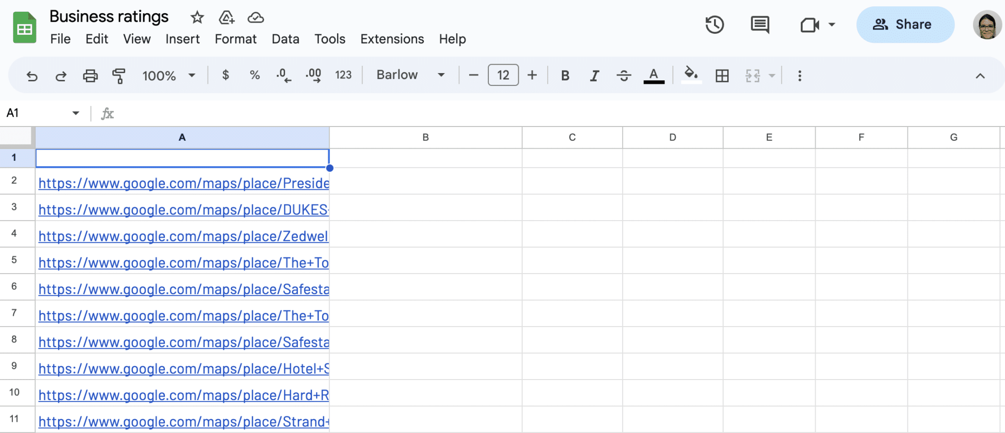Open the comments panel icon
1005x433 pixels.
(x=760, y=25)
